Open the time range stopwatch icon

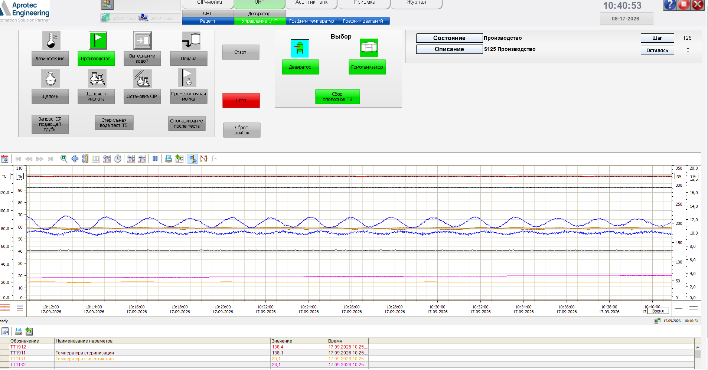(118, 159)
